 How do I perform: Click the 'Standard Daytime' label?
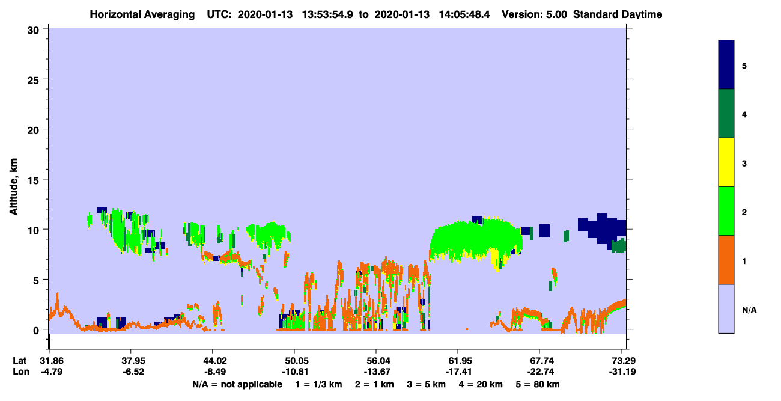pyautogui.click(x=618, y=14)
